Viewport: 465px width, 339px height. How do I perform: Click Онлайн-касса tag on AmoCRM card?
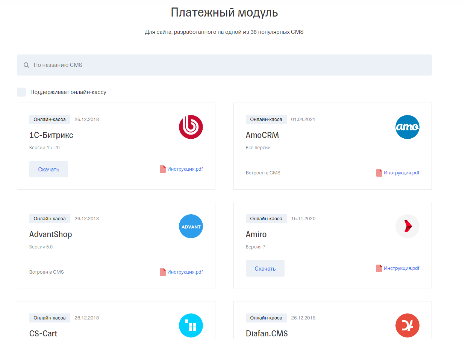(266, 120)
